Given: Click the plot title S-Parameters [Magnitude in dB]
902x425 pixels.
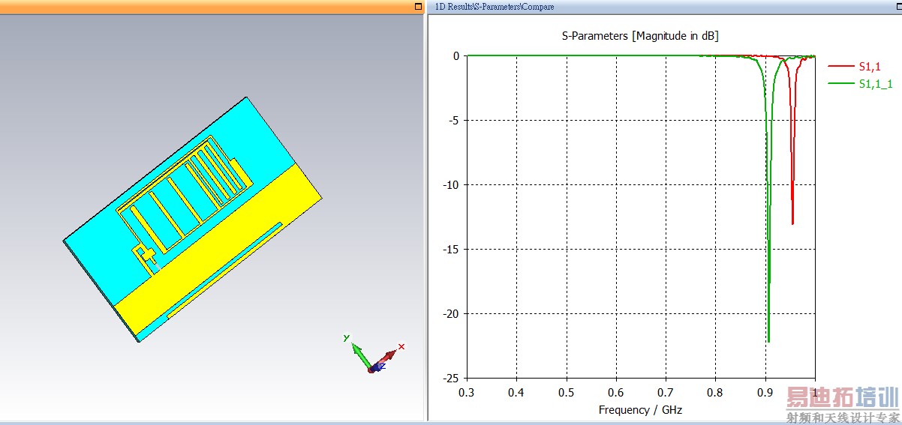Looking at the screenshot, I should [x=640, y=36].
